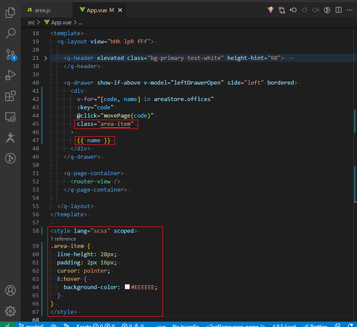Open the Accounts menu

10,290
